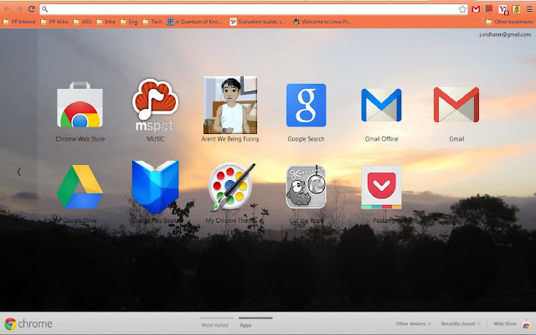Open the Y extension with zero badge
Viewport: 536px width, 335px height.
(502, 9)
